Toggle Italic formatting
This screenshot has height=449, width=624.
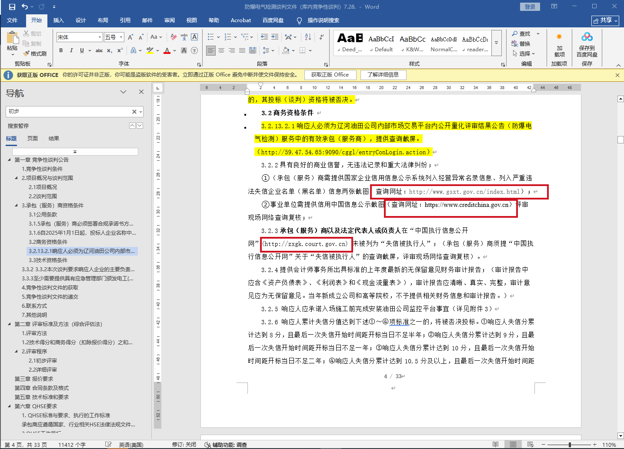click(71, 50)
